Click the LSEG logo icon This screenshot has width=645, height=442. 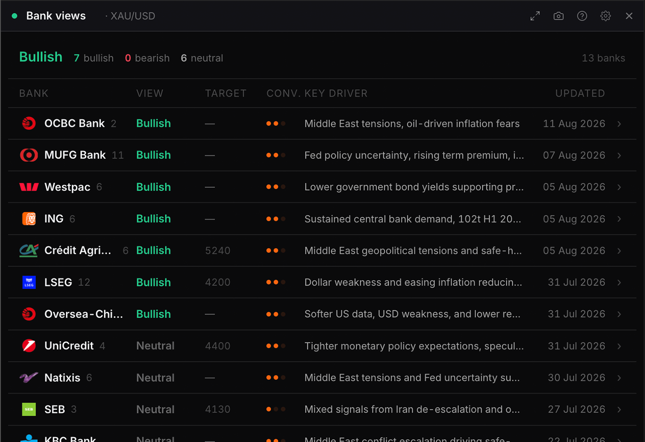29,282
